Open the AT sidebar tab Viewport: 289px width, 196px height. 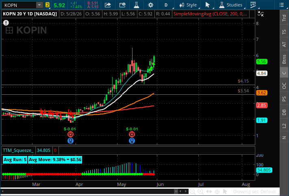coord(284,44)
